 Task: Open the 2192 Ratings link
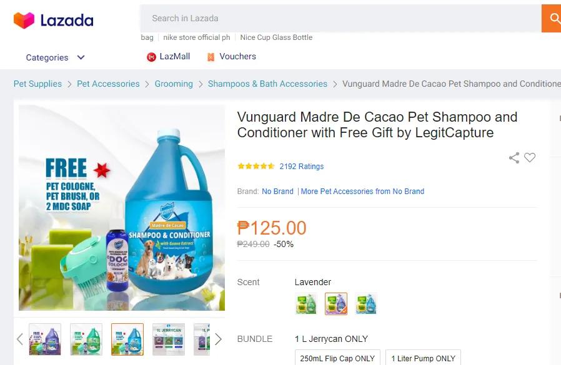(301, 167)
